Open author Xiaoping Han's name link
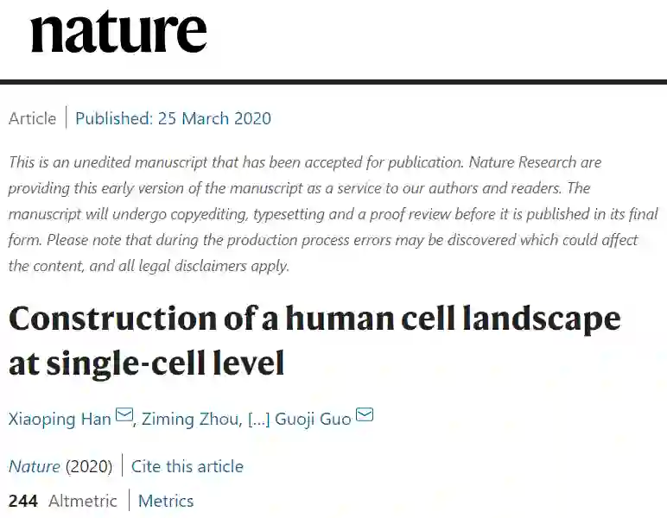This screenshot has height=518, width=667. tap(60, 419)
